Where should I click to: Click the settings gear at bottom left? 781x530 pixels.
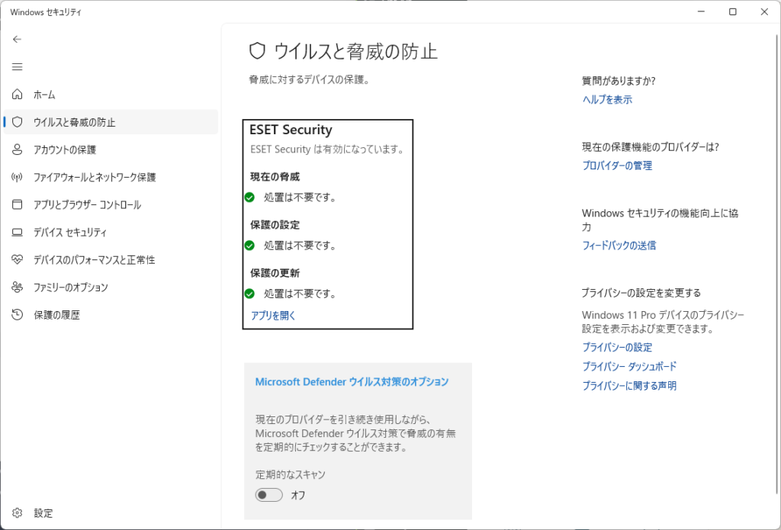(x=17, y=512)
